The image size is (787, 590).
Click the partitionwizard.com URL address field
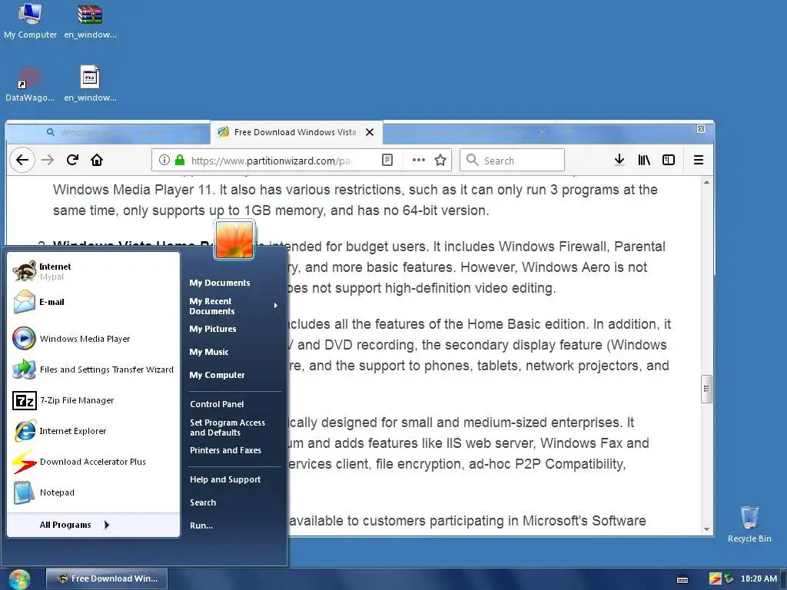click(271, 161)
